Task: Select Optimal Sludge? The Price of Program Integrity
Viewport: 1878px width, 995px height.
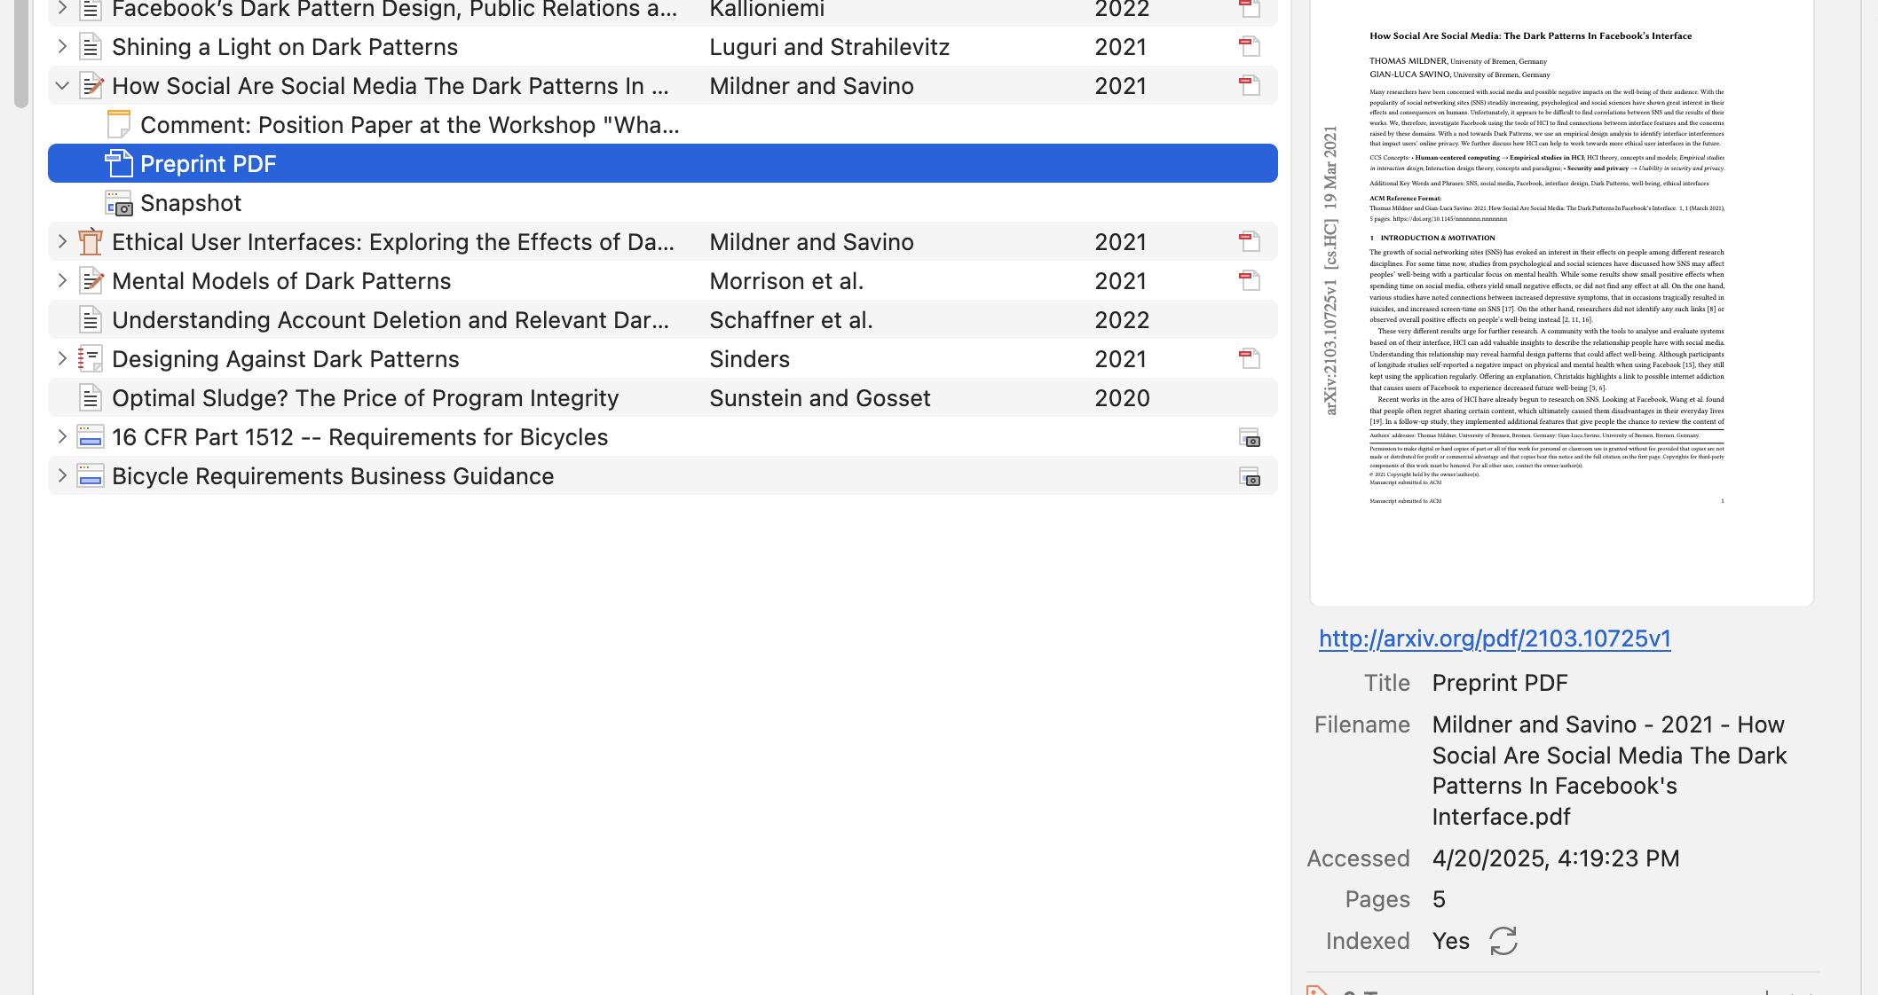Action: [x=365, y=398]
